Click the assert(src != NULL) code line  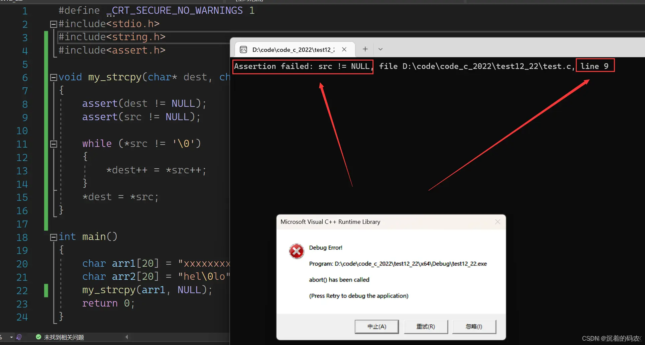click(x=141, y=117)
